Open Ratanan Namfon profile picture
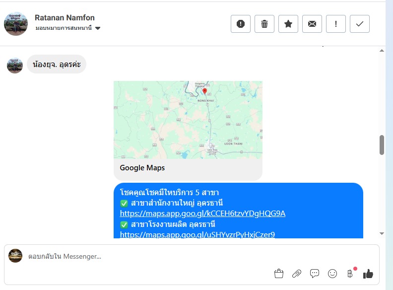The image size is (393, 290). pos(16,24)
